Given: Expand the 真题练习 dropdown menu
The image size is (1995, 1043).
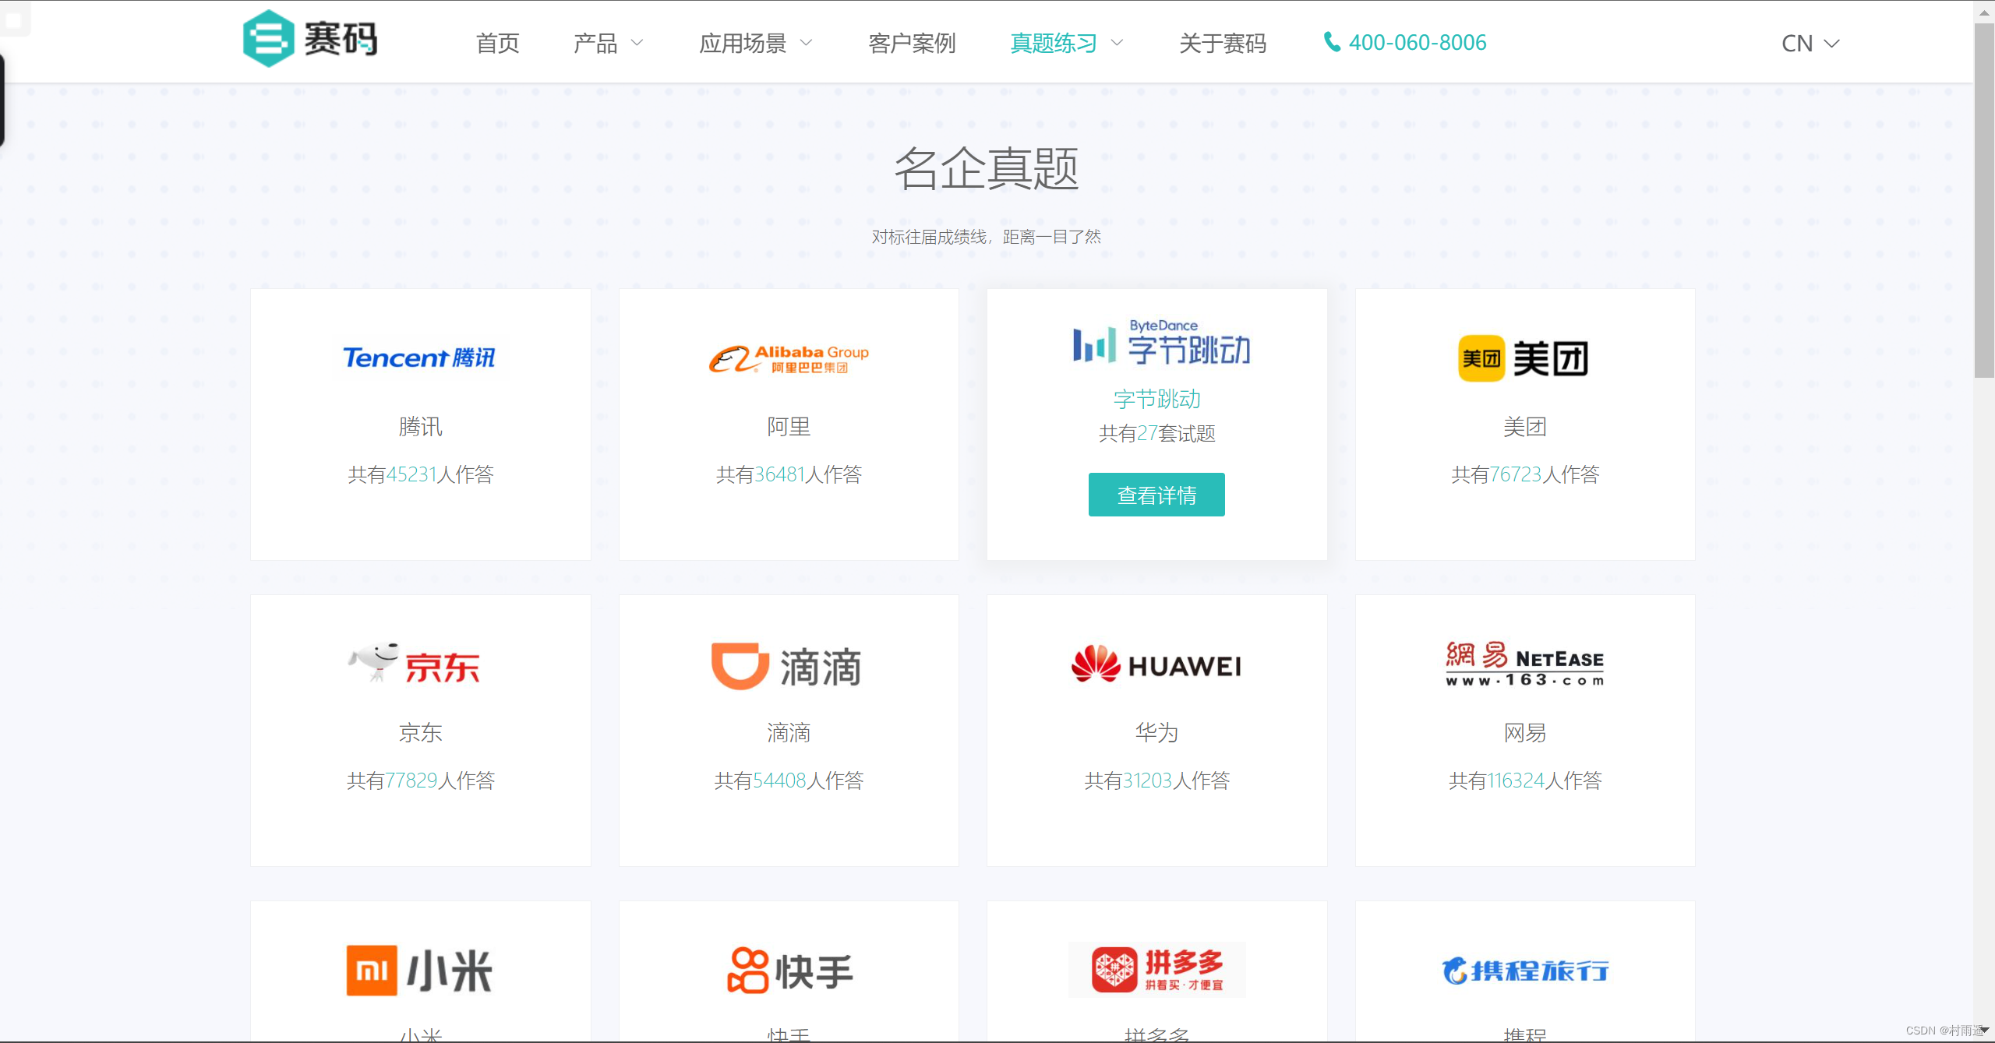Looking at the screenshot, I should coord(1066,43).
